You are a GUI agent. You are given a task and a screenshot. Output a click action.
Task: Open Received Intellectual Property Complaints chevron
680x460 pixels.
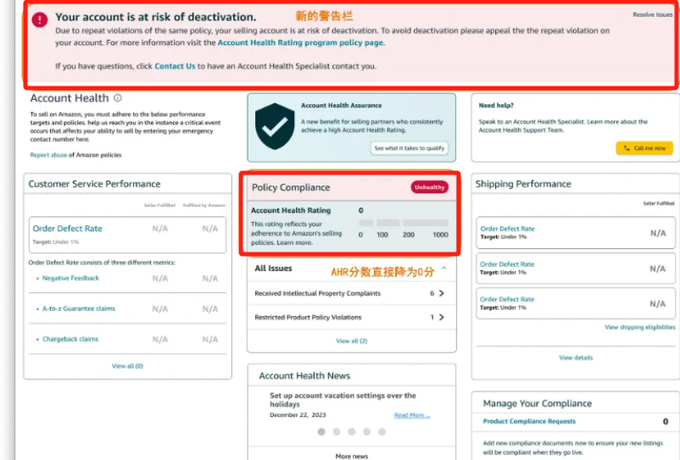pos(442,293)
